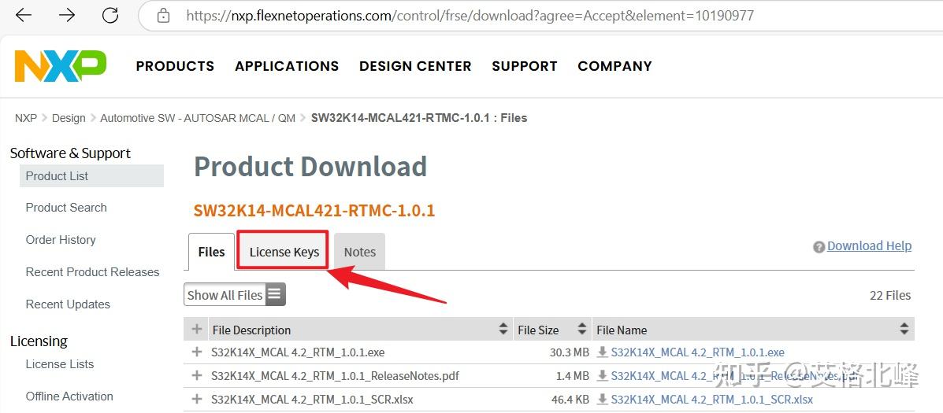The image size is (943, 413).
Task: Switch to the License Keys tab
Action: [284, 252]
